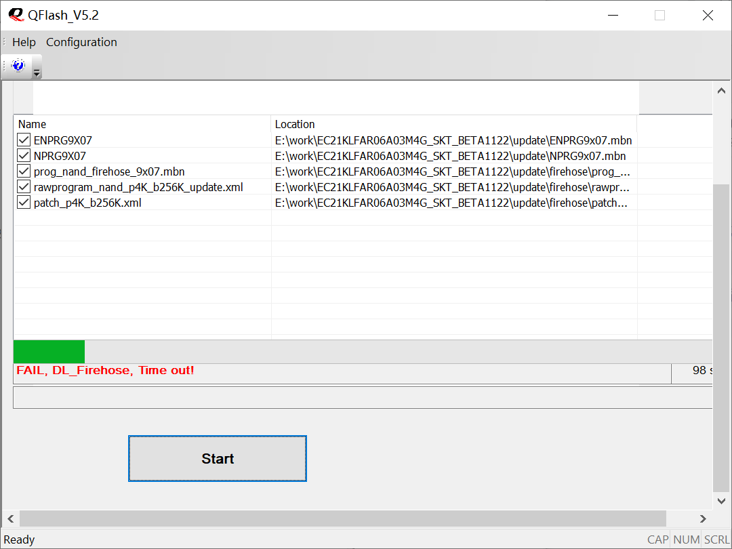Toggle the prog_nand_firehose_9x07.mbn checkbox
732x549 pixels.
[x=24, y=171]
